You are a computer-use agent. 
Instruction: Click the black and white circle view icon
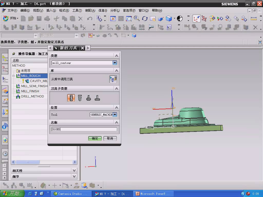180,18
